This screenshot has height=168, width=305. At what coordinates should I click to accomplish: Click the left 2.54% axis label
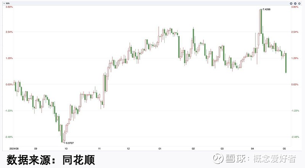[9, 32]
